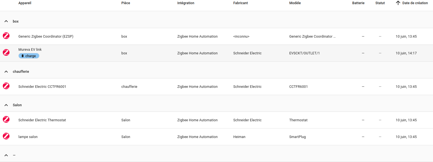Click creation date of Schneider Electric Thermostat row
This screenshot has height=162, width=433.
pyautogui.click(x=406, y=120)
